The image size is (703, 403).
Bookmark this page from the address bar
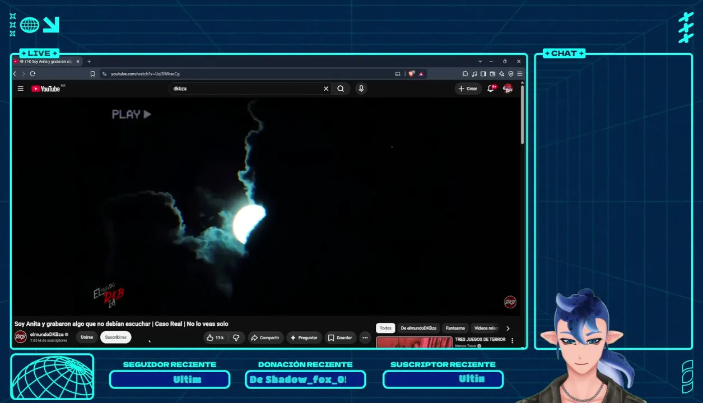[x=92, y=73]
